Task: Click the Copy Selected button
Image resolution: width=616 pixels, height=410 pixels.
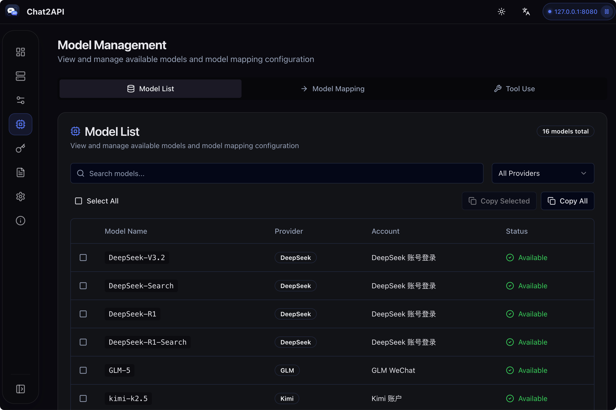Action: tap(499, 201)
